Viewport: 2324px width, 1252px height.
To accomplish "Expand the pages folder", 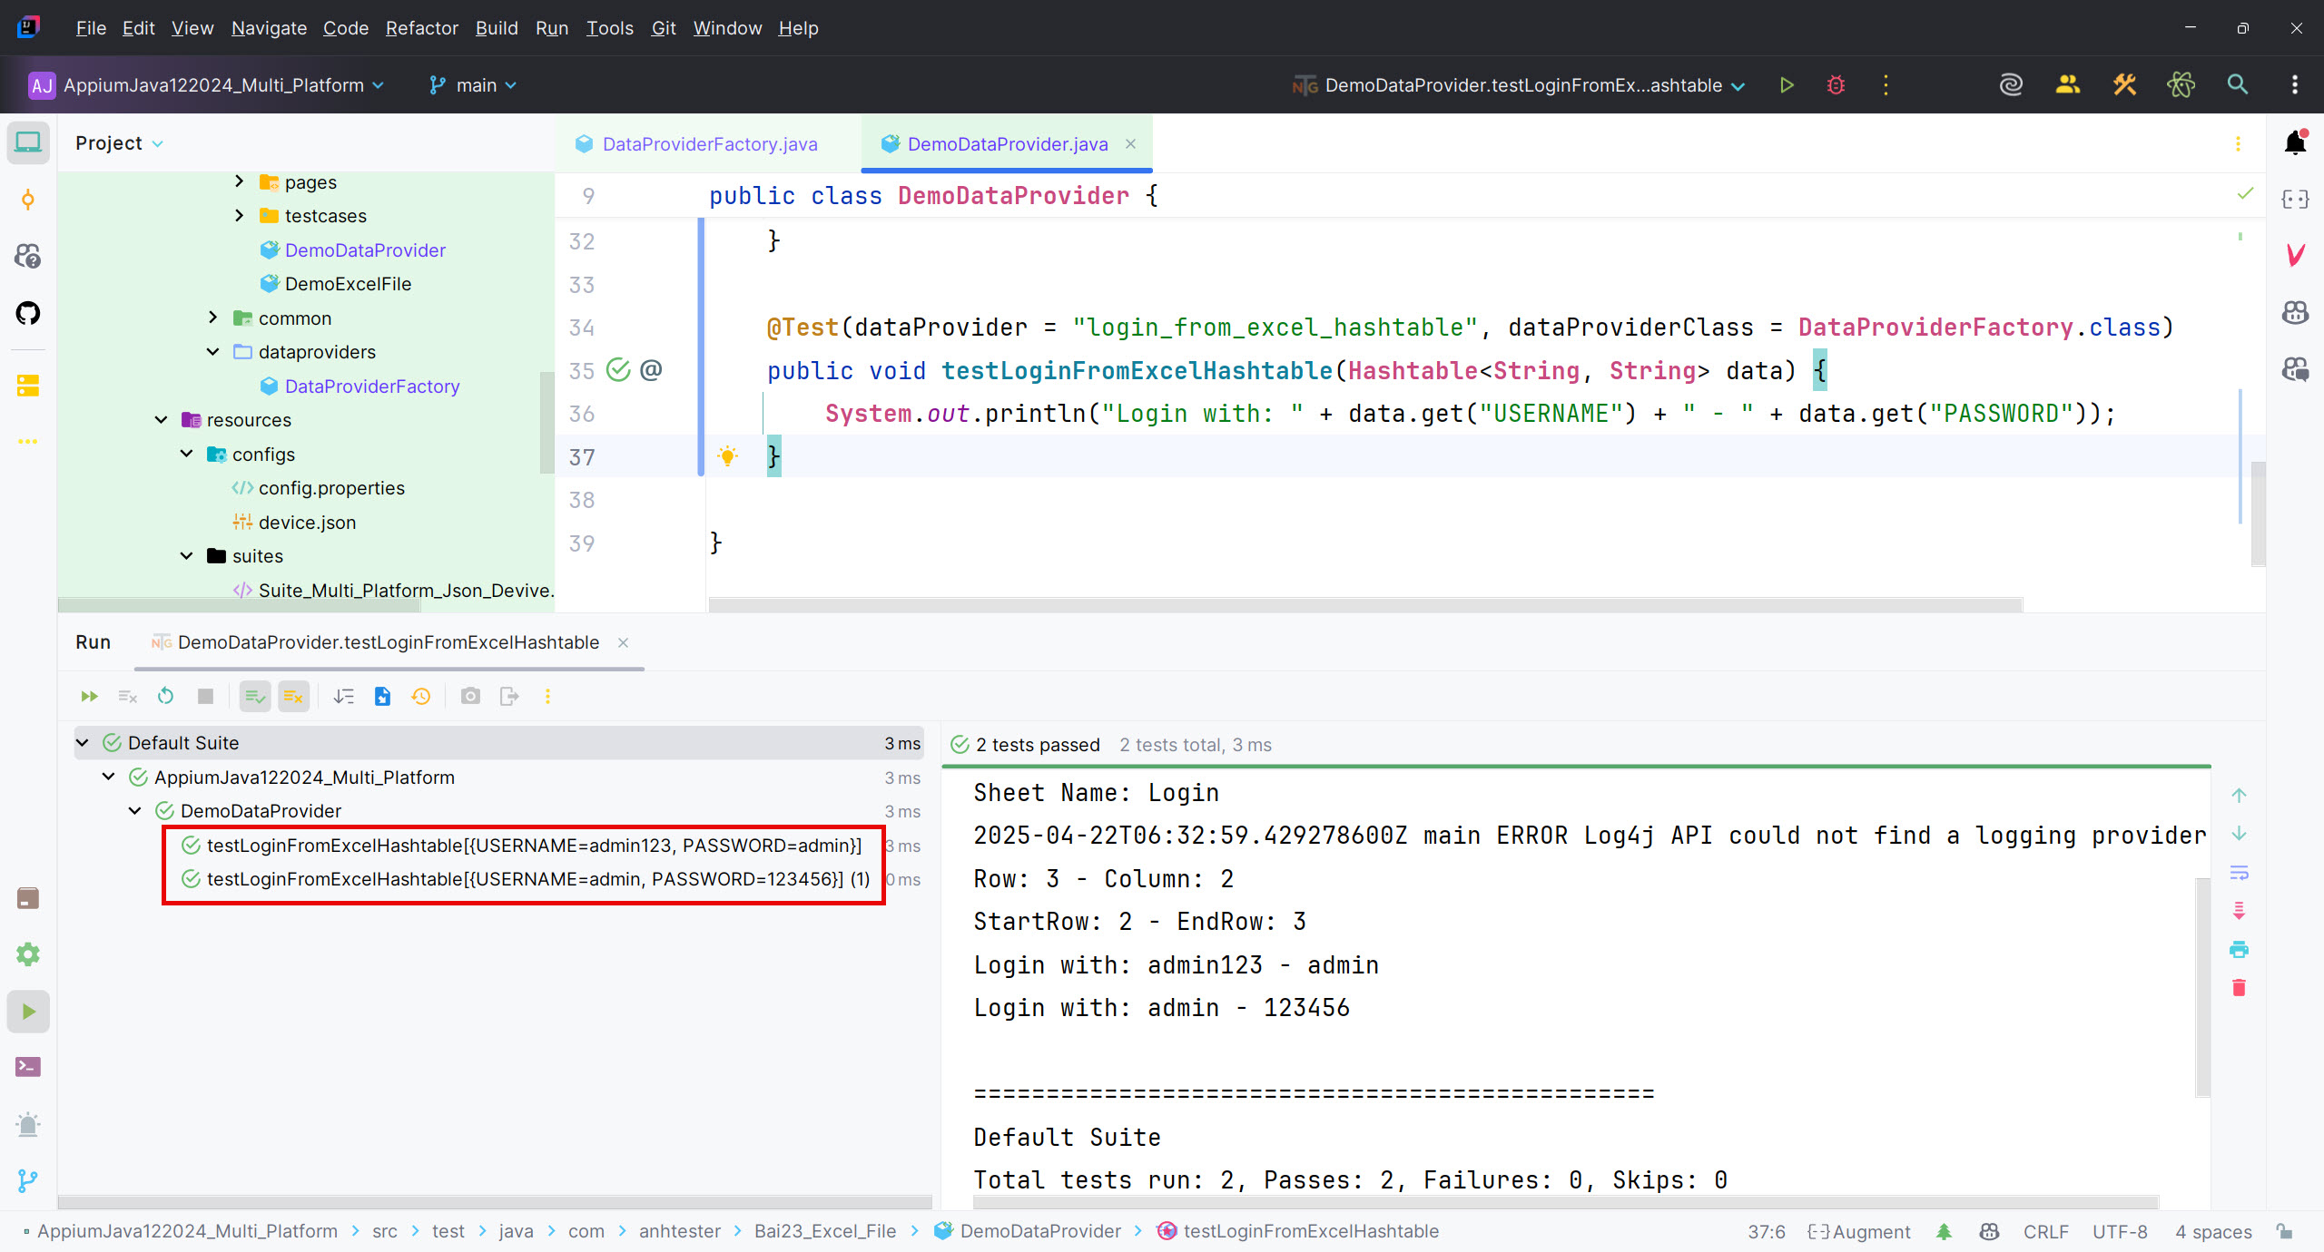I will (239, 181).
